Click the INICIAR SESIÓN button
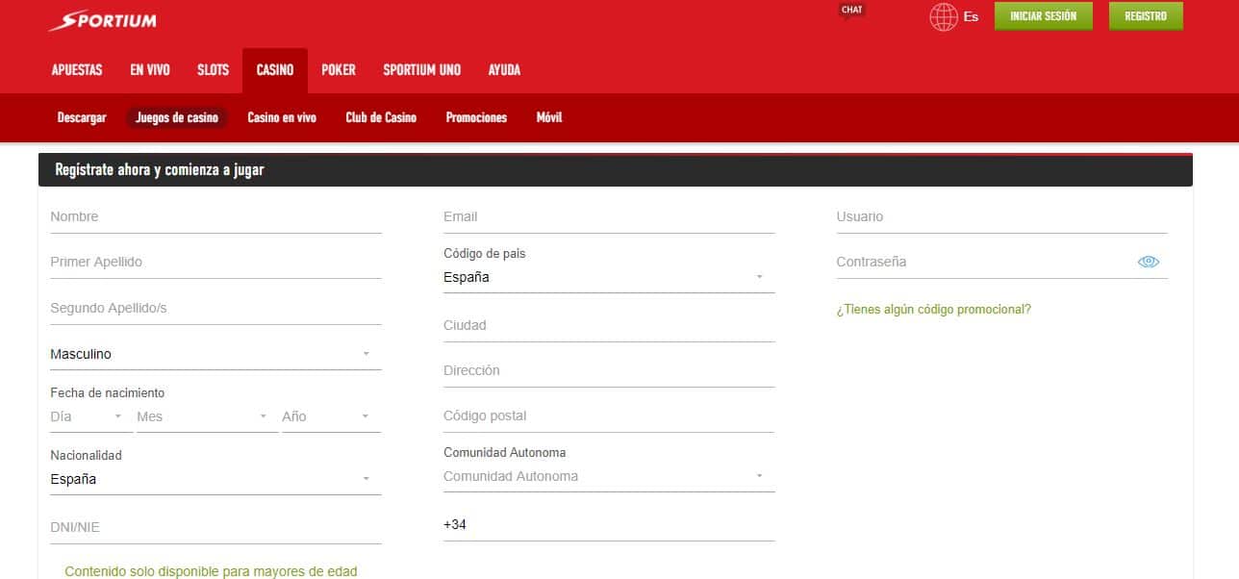 pos(1043,16)
